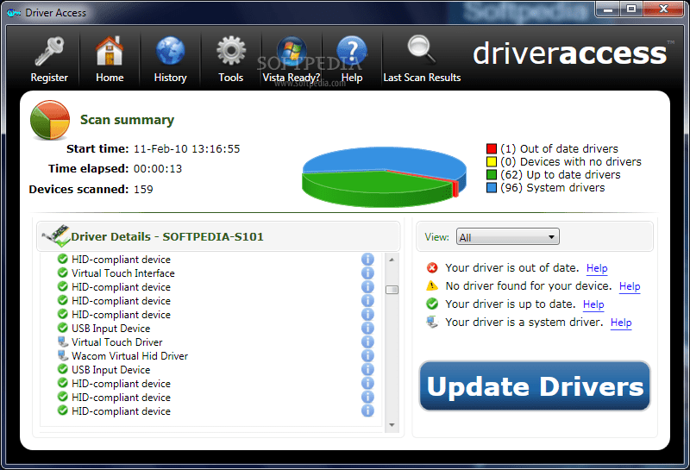The image size is (690, 470).
Task: Click info icon for Virtual Touch Interface
Action: click(367, 273)
